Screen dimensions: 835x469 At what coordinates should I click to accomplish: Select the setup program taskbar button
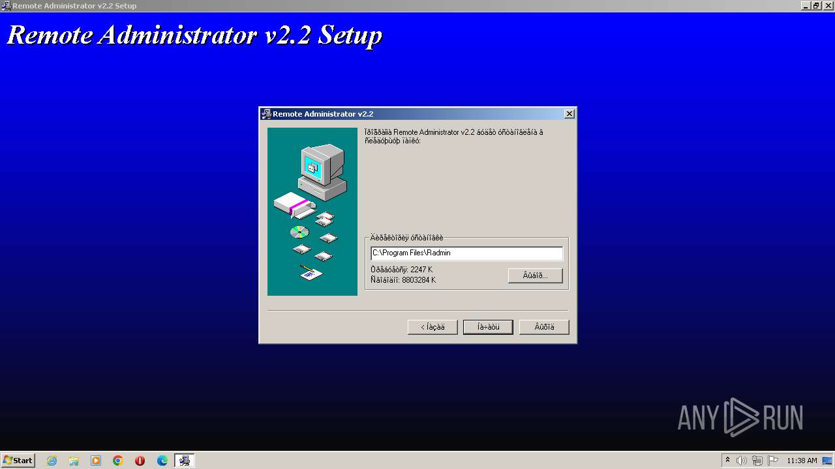[x=185, y=461]
